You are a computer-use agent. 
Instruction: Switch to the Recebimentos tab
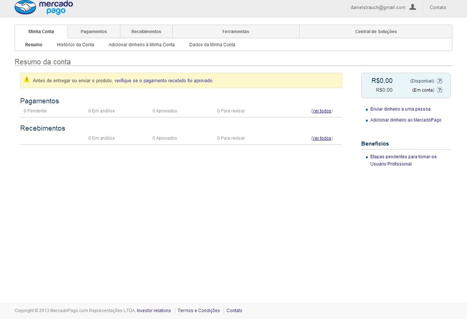[x=146, y=32]
